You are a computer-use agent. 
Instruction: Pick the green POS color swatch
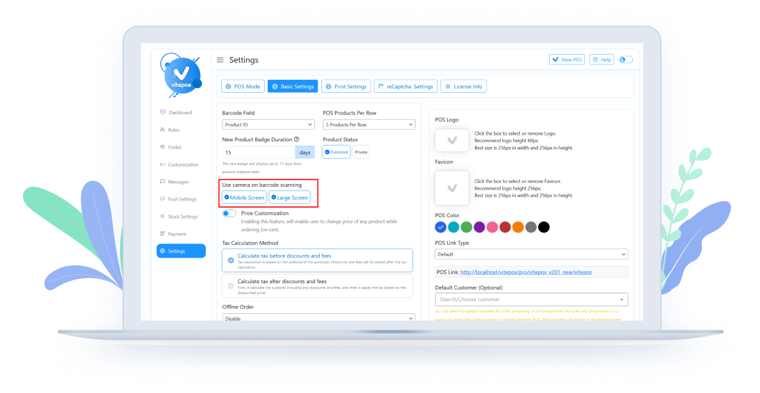pos(467,227)
